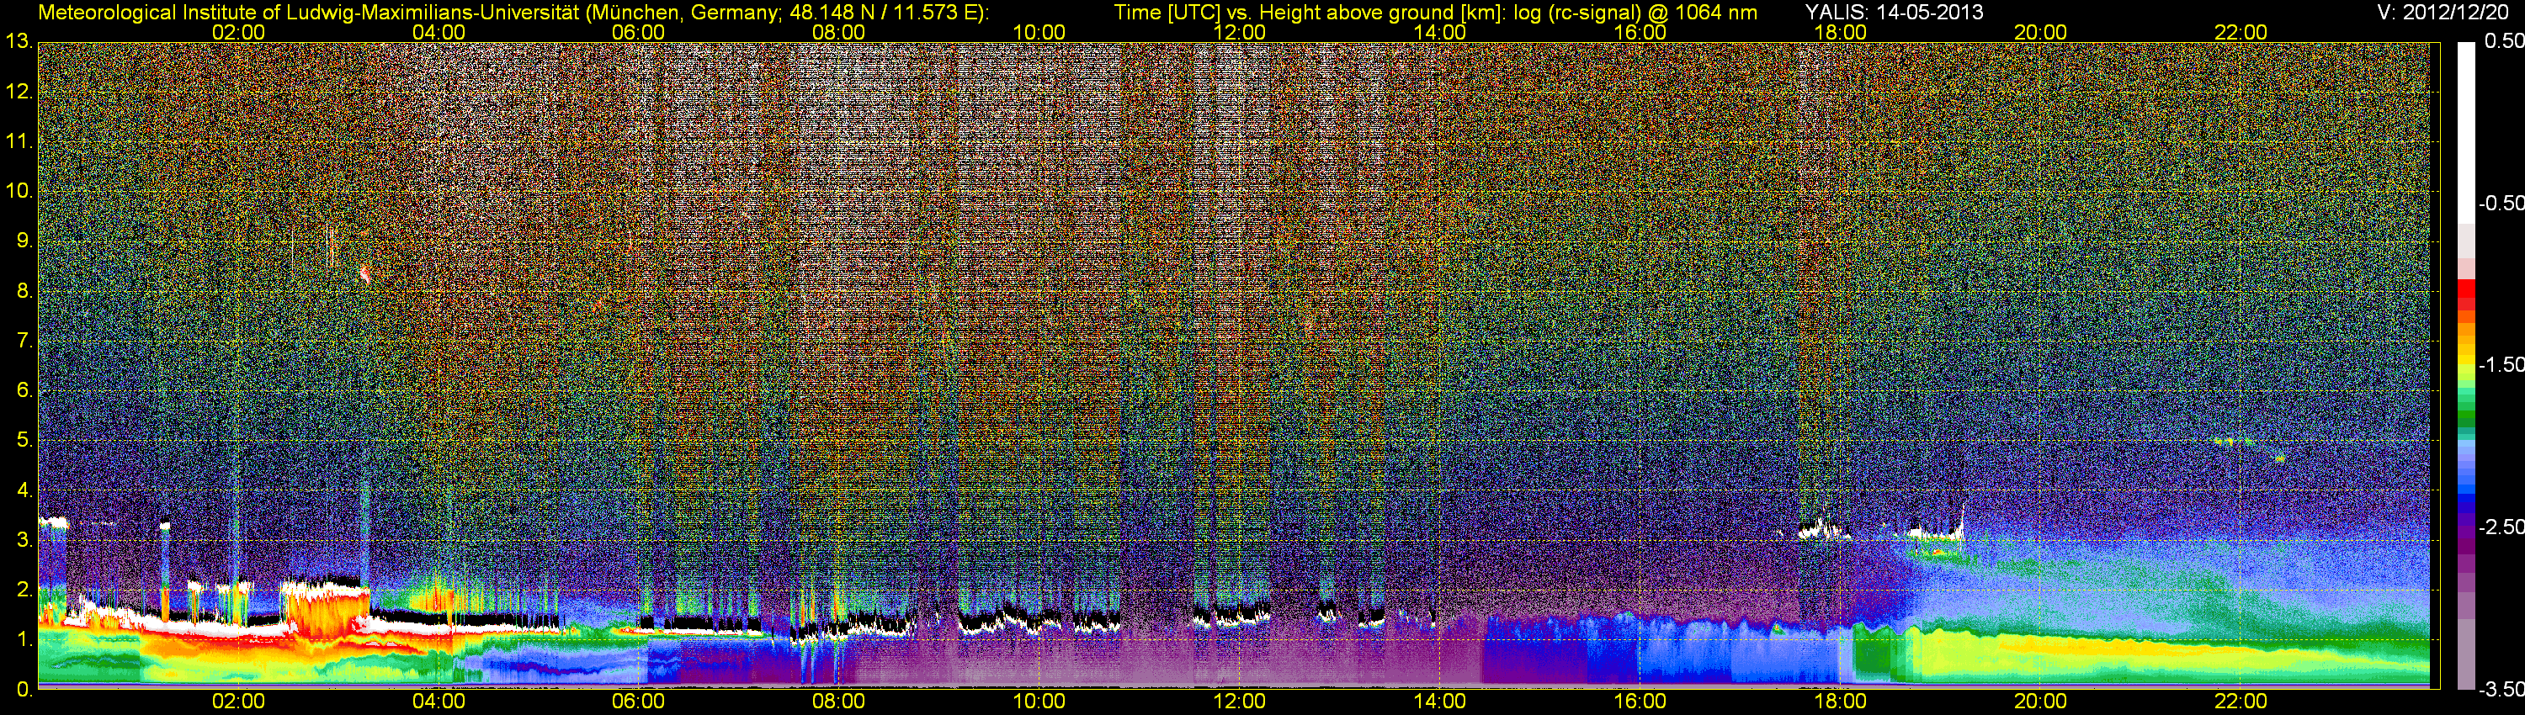
Task: Click "14:00" on the lower time axis
Action: click(1439, 702)
